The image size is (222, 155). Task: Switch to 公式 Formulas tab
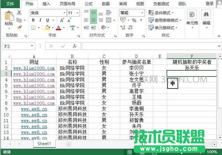coord(89,4)
